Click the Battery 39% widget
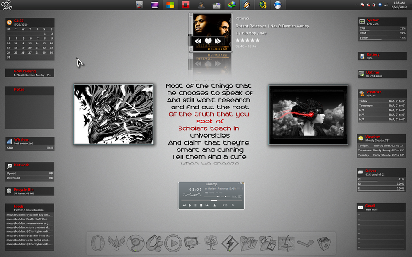The image size is (412, 257). pyautogui.click(x=383, y=56)
